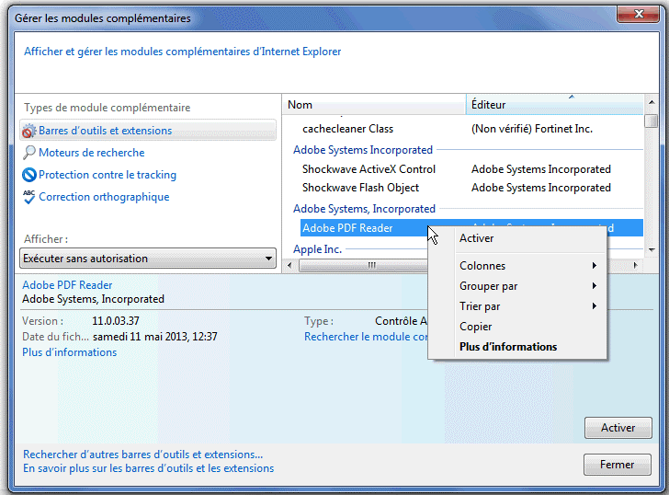Select Shockwave Flash Object row

(x=360, y=188)
